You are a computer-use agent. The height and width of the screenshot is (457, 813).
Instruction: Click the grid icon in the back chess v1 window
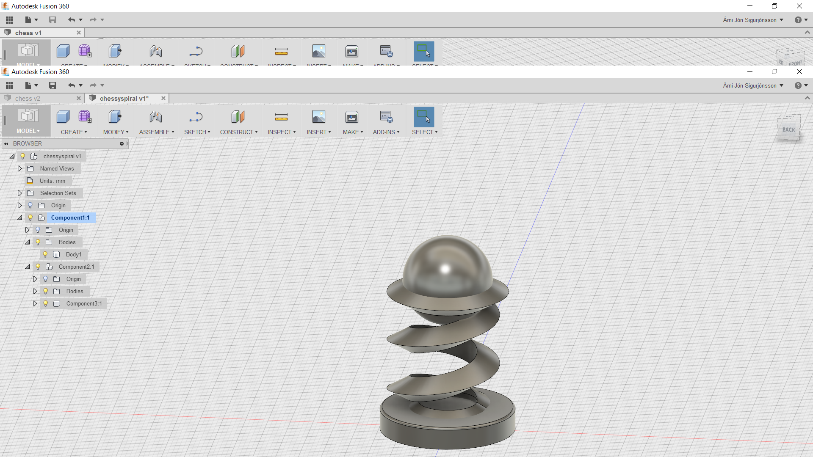(10, 20)
